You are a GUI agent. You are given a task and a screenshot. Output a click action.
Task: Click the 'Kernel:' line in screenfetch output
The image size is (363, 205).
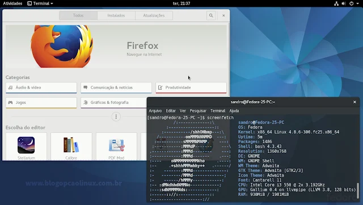coord(289,132)
